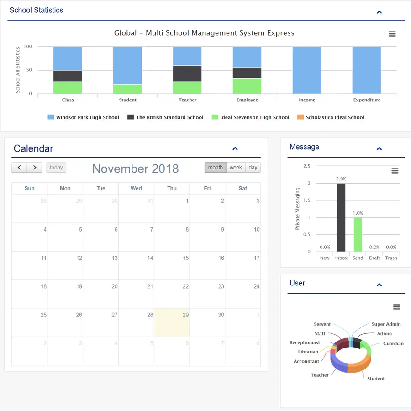411x411 pixels.
Task: Select November 29 highlighted calendar cell
Action: point(172,322)
